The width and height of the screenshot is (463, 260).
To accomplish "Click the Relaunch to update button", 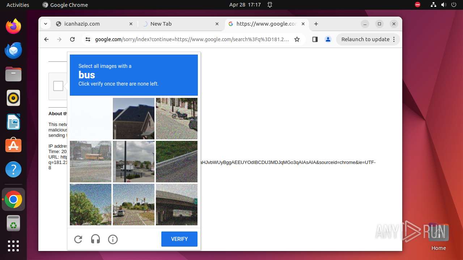I will 365,39.
